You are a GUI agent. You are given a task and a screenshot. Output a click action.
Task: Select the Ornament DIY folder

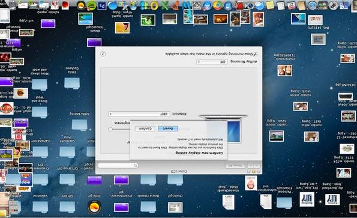coord(40,180)
